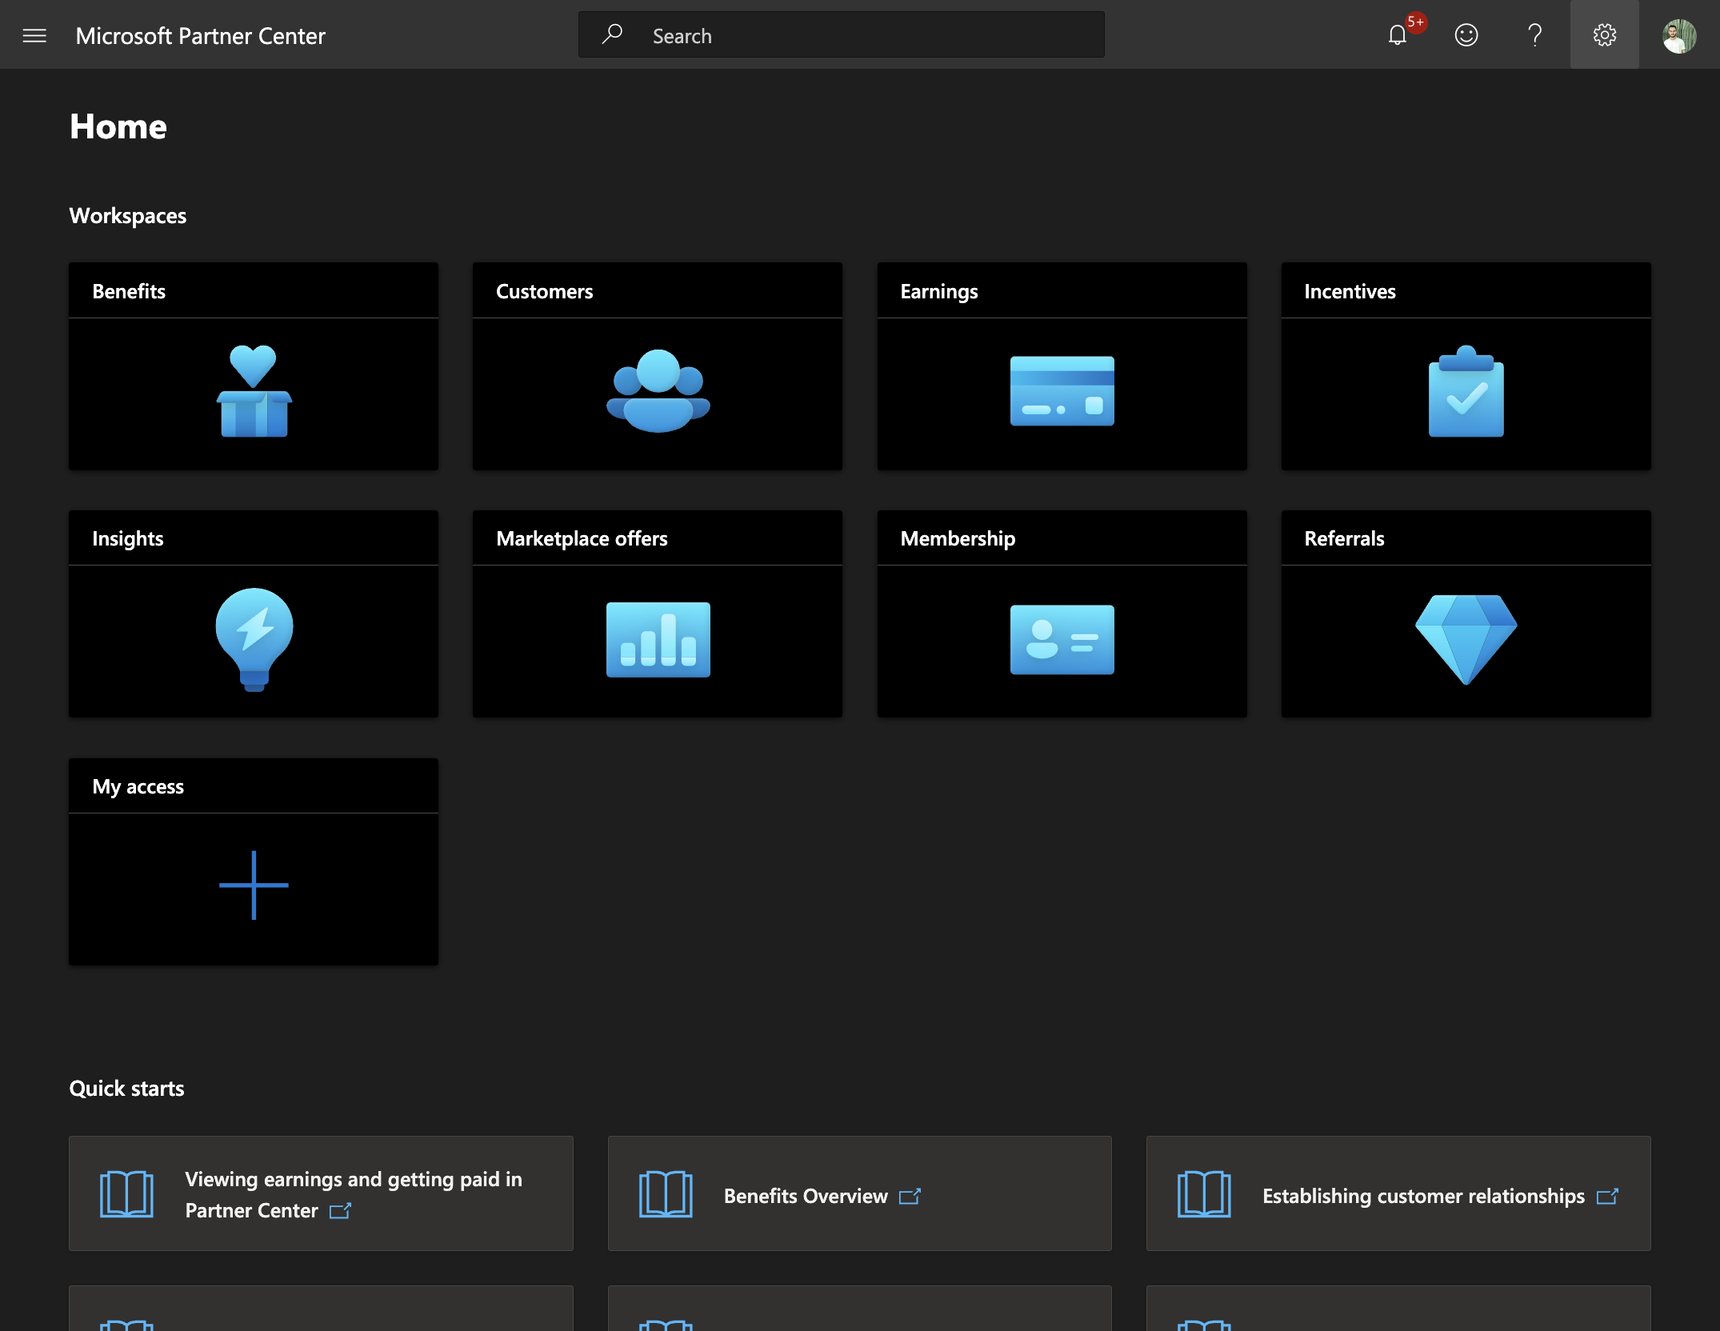Open Viewing earnings and getting paid quick start
1720x1331 pixels.
pyautogui.click(x=321, y=1193)
